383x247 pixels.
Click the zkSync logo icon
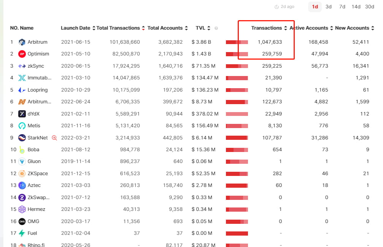tap(22, 66)
